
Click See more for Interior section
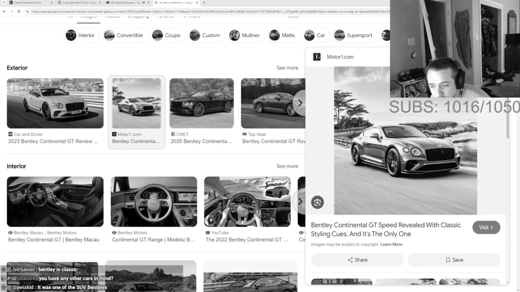[287, 166]
